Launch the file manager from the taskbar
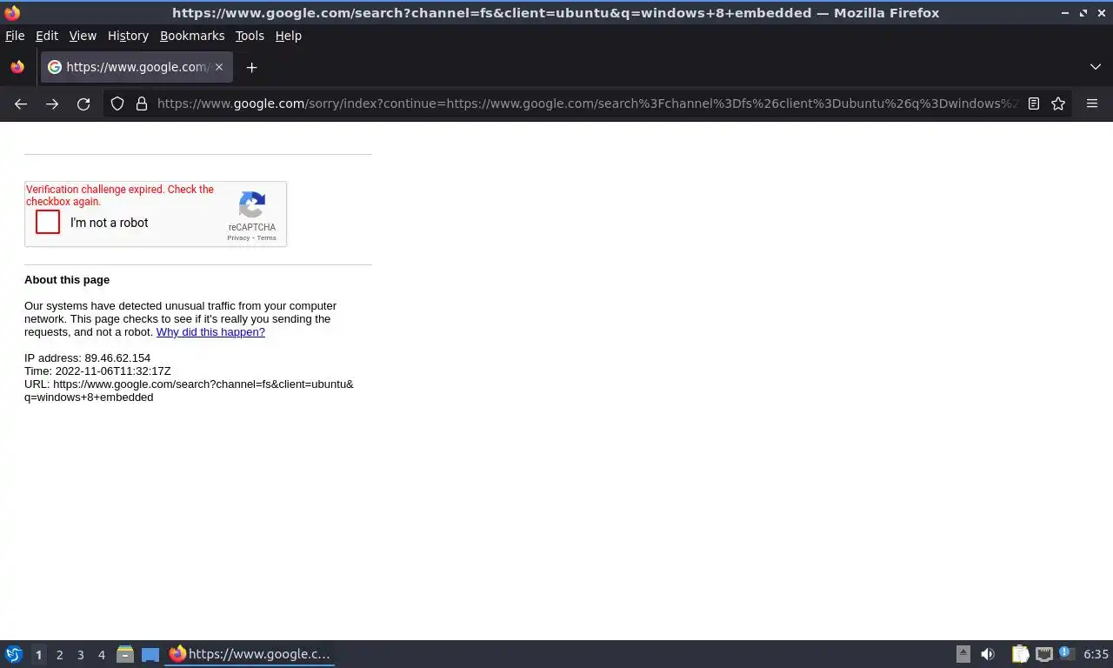The image size is (1113, 668). (125, 654)
